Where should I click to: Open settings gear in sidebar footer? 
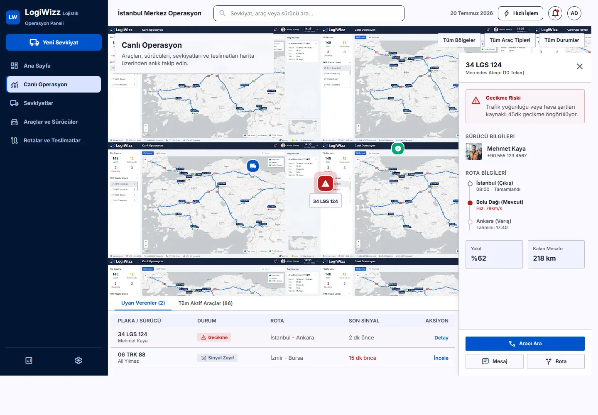click(x=78, y=361)
